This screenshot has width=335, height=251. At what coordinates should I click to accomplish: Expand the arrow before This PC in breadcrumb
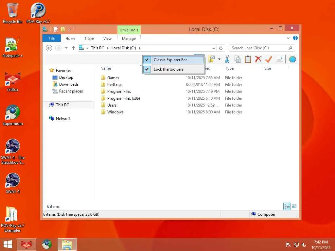pyautogui.click(x=87, y=48)
